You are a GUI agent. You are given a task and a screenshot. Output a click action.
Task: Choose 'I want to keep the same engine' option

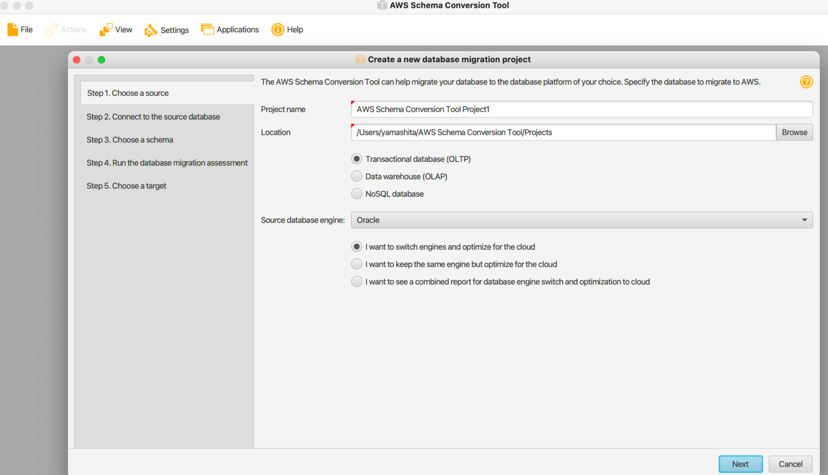(x=356, y=264)
